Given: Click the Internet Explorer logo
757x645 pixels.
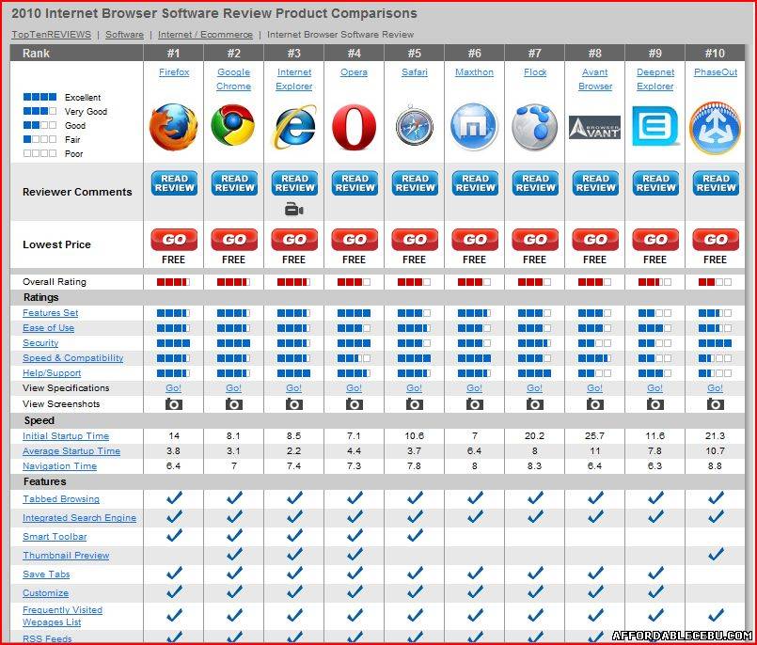Looking at the screenshot, I should 294,127.
